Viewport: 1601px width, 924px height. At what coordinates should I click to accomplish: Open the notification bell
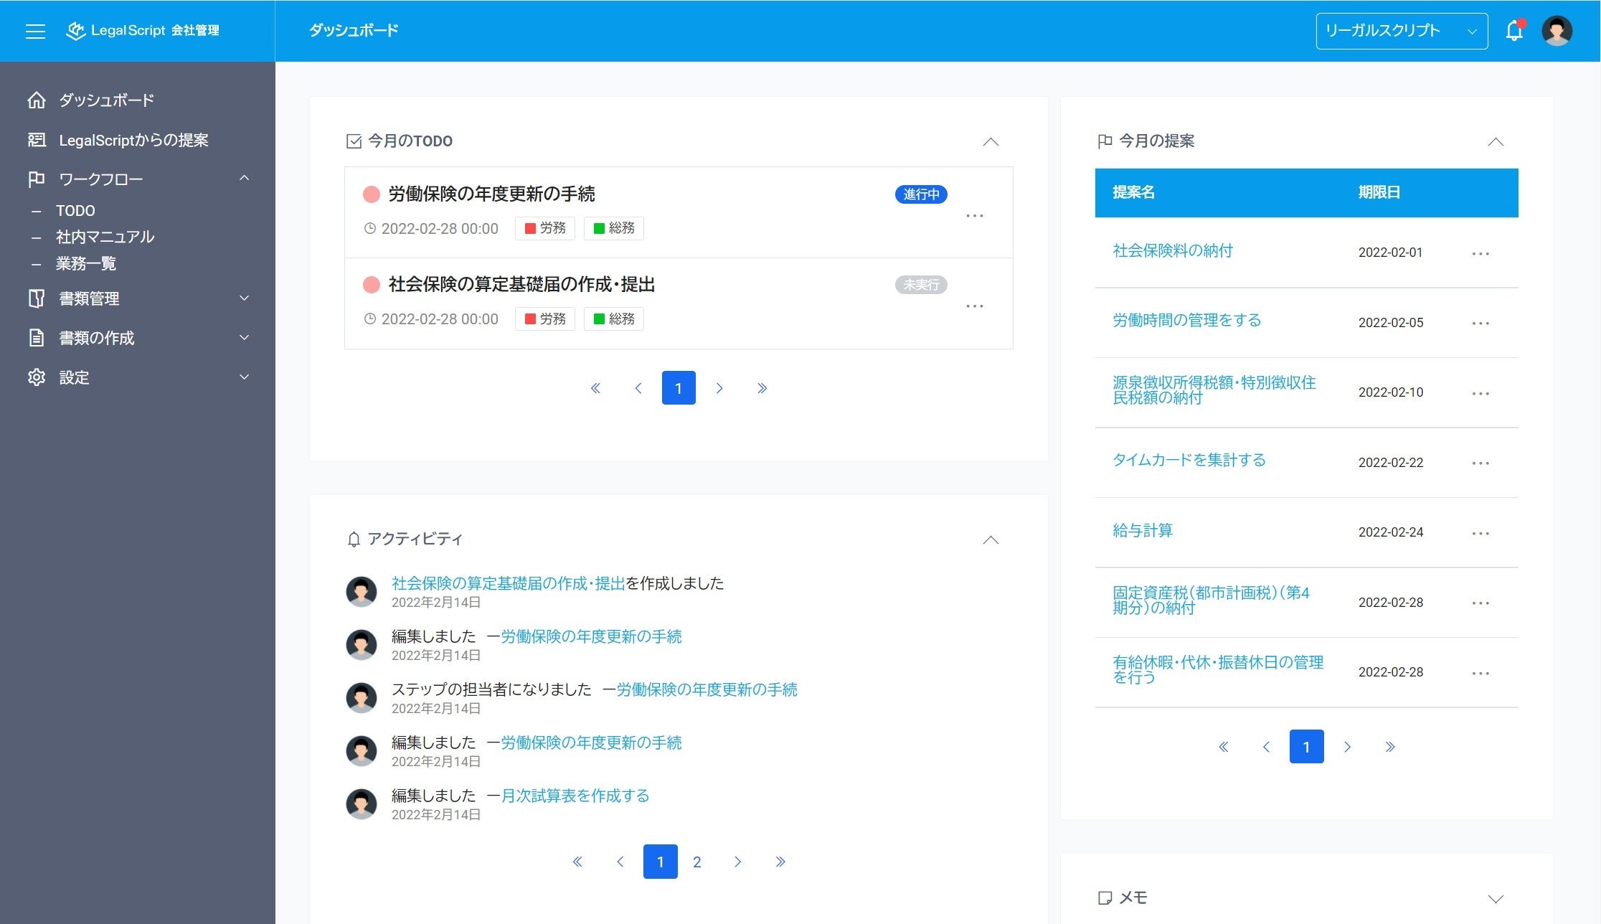tap(1513, 31)
